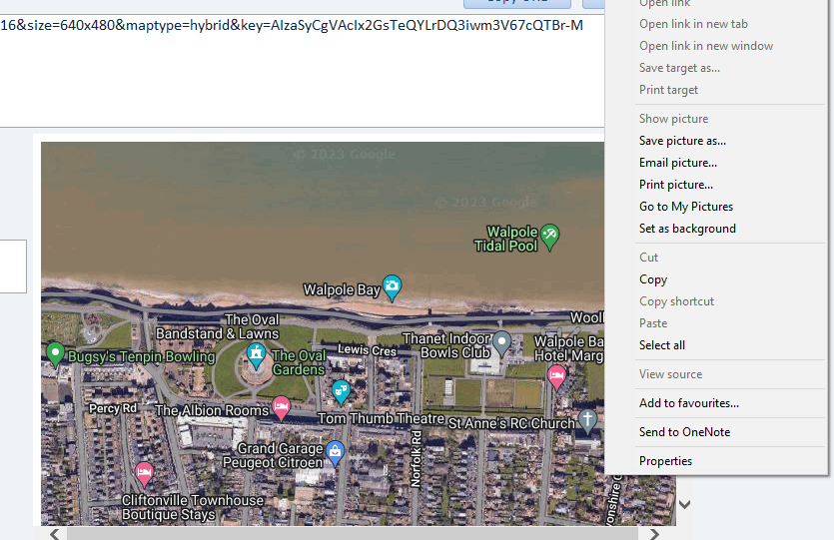This screenshot has width=834, height=540.
Task: Click 'Copy' in the context menu
Action: click(x=653, y=279)
